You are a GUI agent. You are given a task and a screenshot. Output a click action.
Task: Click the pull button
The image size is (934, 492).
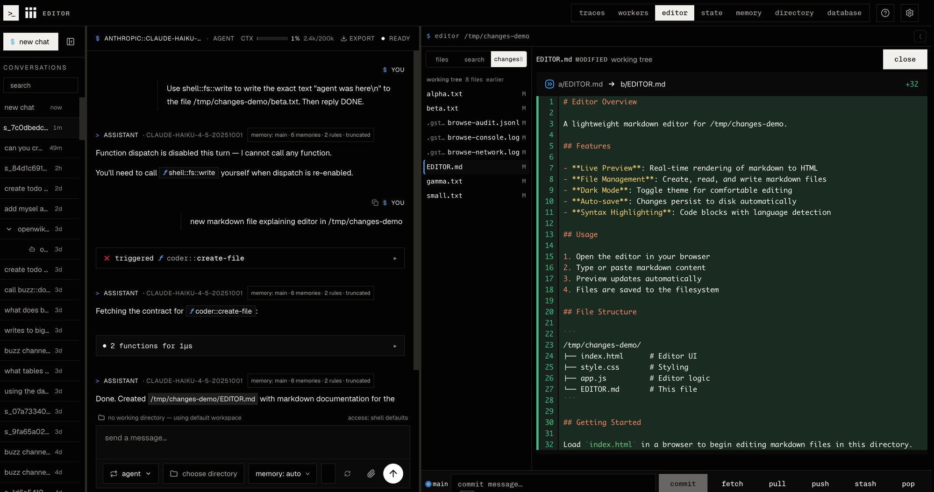(777, 484)
